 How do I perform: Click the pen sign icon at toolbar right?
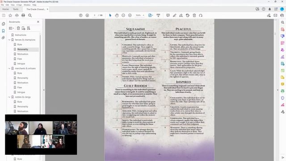[x=269, y=15]
